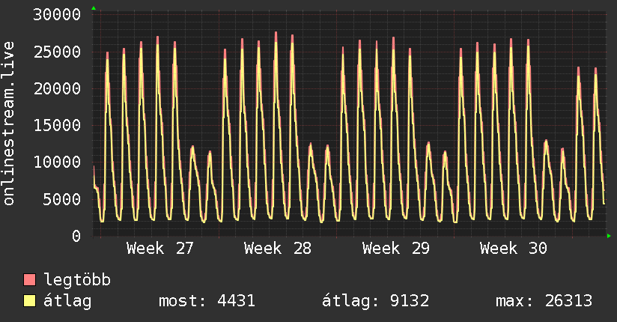
Task: Click the max: 26313 statistic
Action: click(544, 301)
